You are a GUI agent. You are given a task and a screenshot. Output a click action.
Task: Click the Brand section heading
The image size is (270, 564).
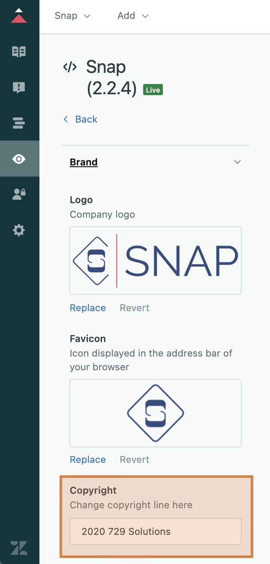(84, 162)
